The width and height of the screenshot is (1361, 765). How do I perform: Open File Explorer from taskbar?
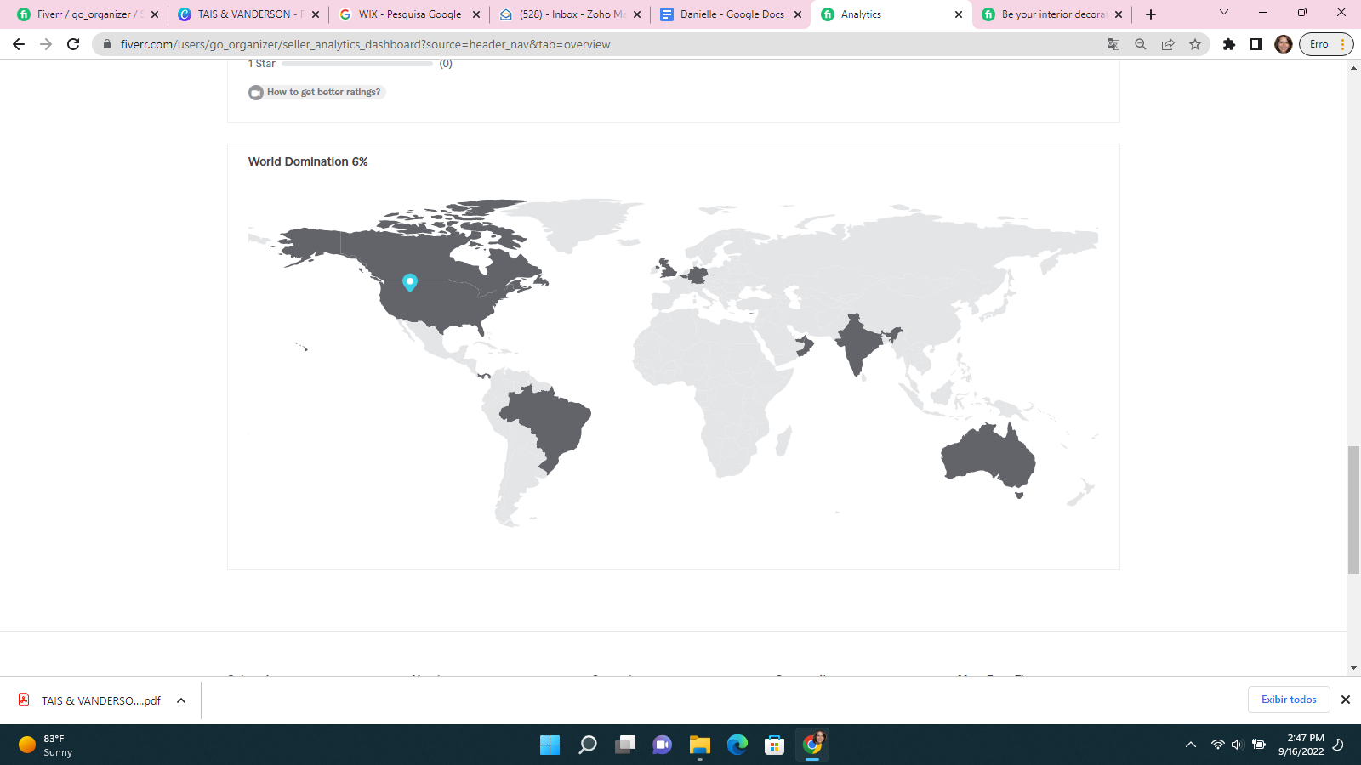[x=700, y=745]
